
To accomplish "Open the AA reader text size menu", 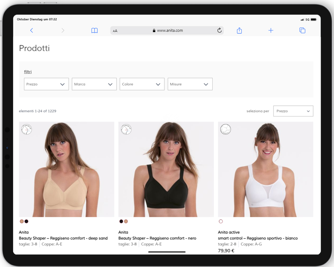I will click(x=115, y=31).
